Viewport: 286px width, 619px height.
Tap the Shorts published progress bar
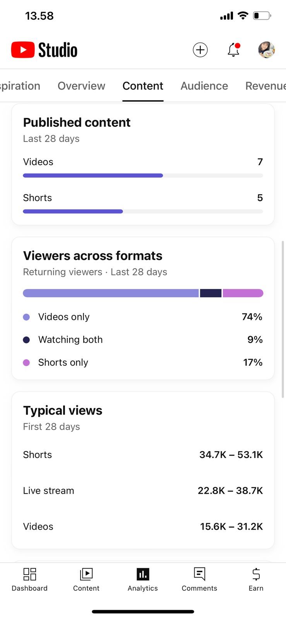143,212
